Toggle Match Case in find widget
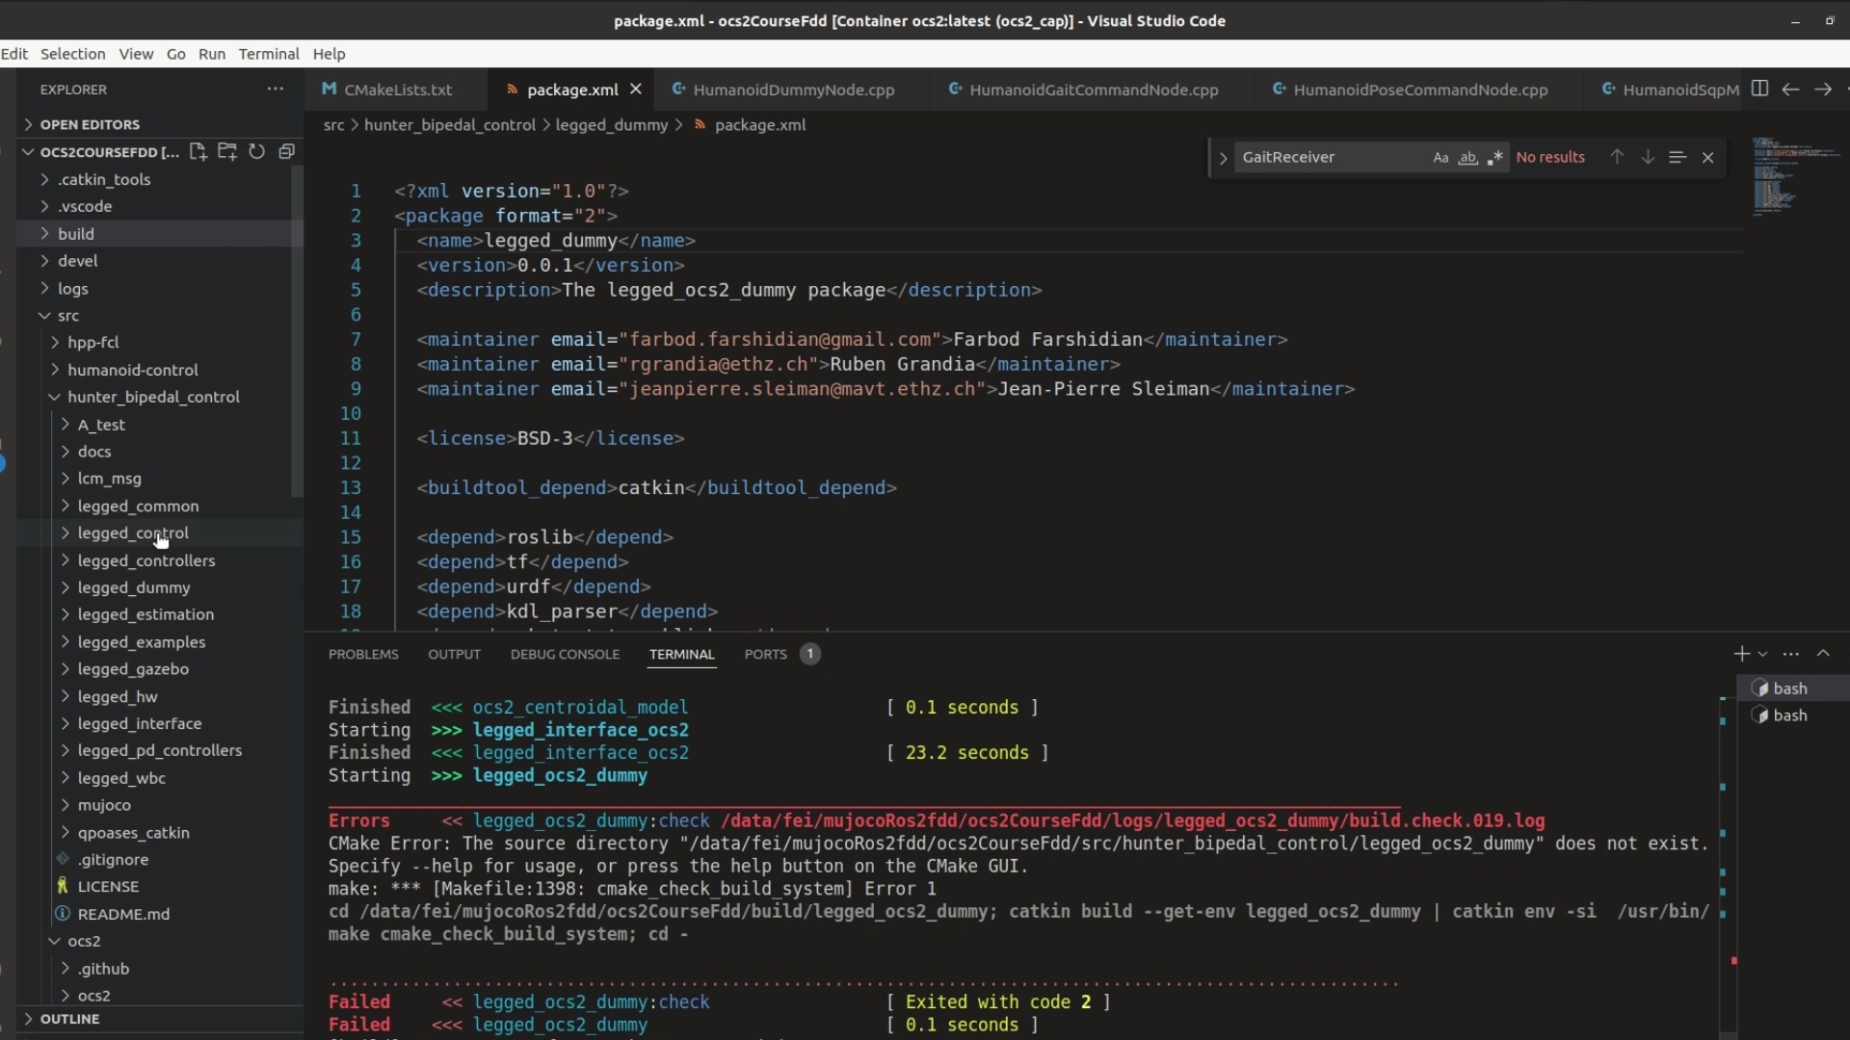 tap(1440, 158)
